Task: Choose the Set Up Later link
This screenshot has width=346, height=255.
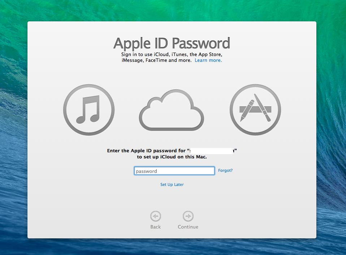Action: (x=172, y=184)
